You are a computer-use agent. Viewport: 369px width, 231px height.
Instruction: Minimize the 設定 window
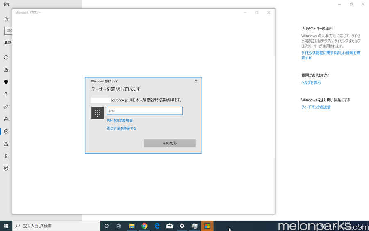(339, 4)
